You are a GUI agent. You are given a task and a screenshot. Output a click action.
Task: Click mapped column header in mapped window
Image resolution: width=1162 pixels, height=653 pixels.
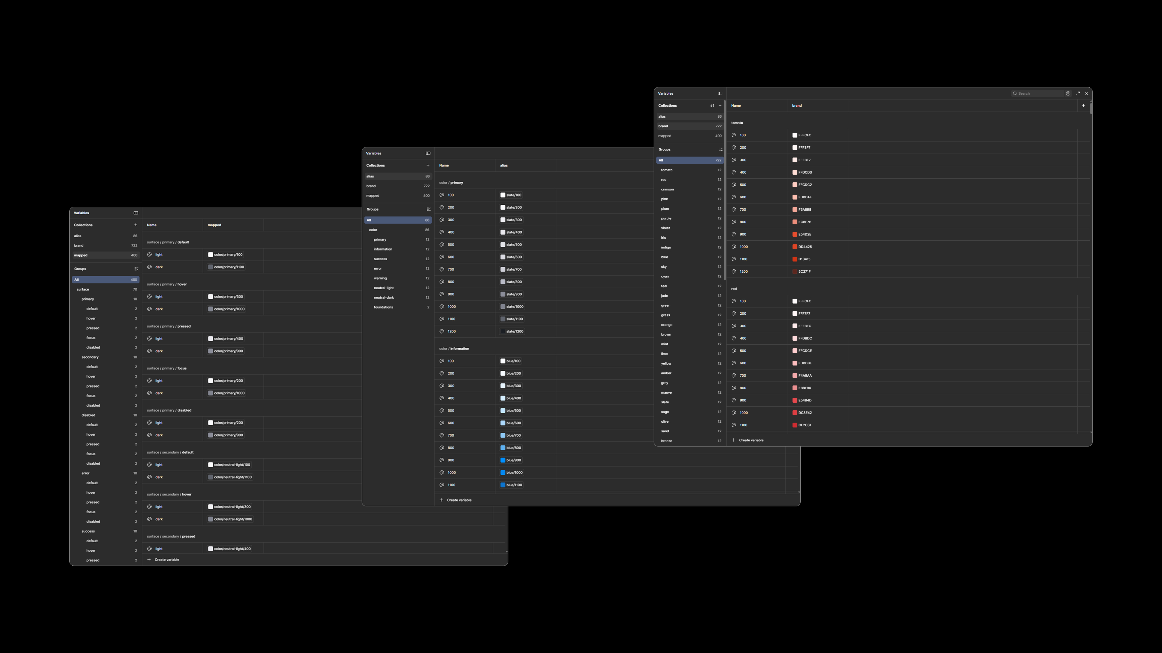pos(214,225)
